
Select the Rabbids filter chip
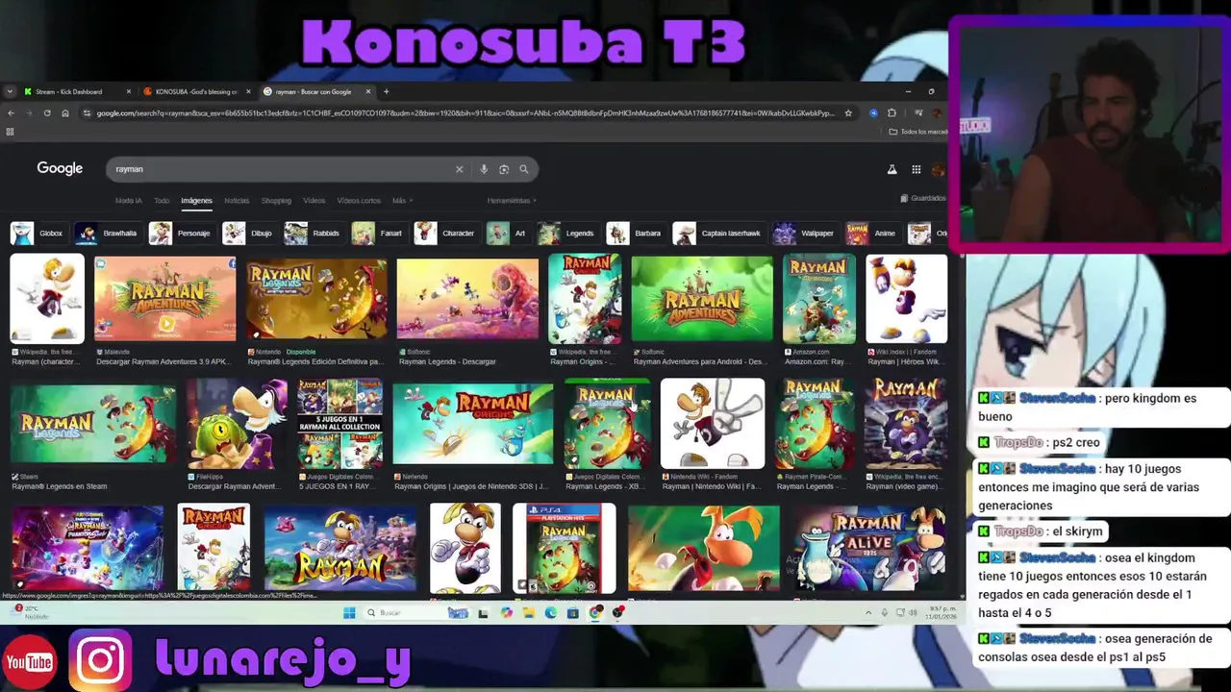pos(314,234)
